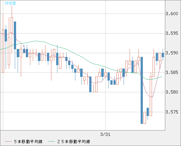Click the 3.585 price axis label
181x146 pixels.
coord(172,73)
